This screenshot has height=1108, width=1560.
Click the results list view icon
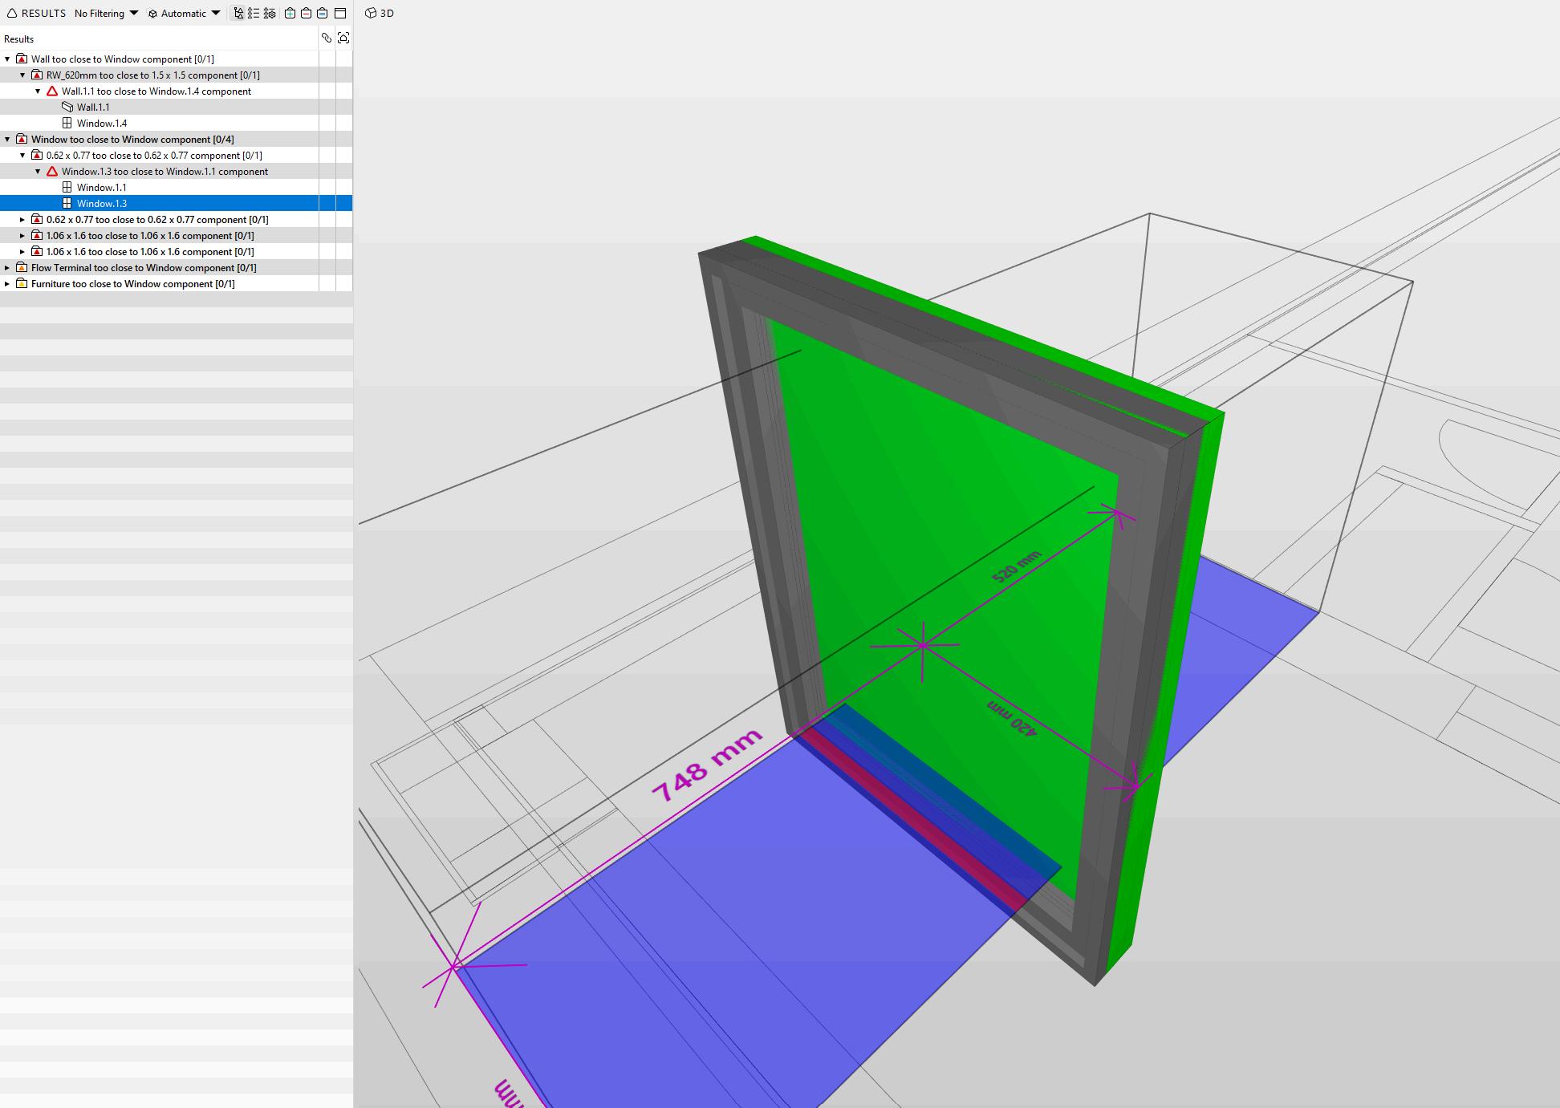pos(254,13)
